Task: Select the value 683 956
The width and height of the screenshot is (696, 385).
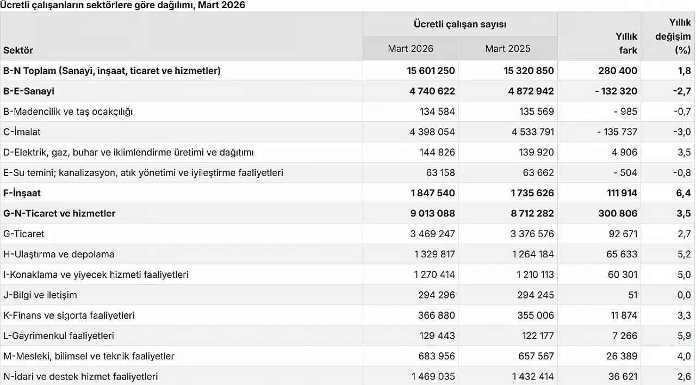Action: (438, 356)
